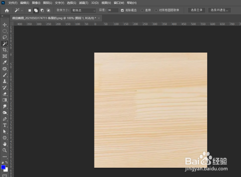Open the Magic Wand tool preset picker
The width and height of the screenshot is (241, 177).
pyautogui.click(x=19, y=11)
